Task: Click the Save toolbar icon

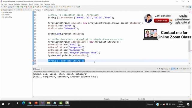Action: click(9, 7)
